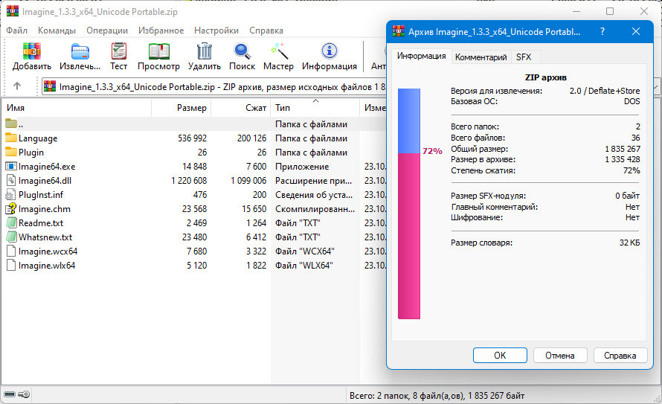Sort files by Сжат column header
The height and width of the screenshot is (404, 662).
[241, 108]
